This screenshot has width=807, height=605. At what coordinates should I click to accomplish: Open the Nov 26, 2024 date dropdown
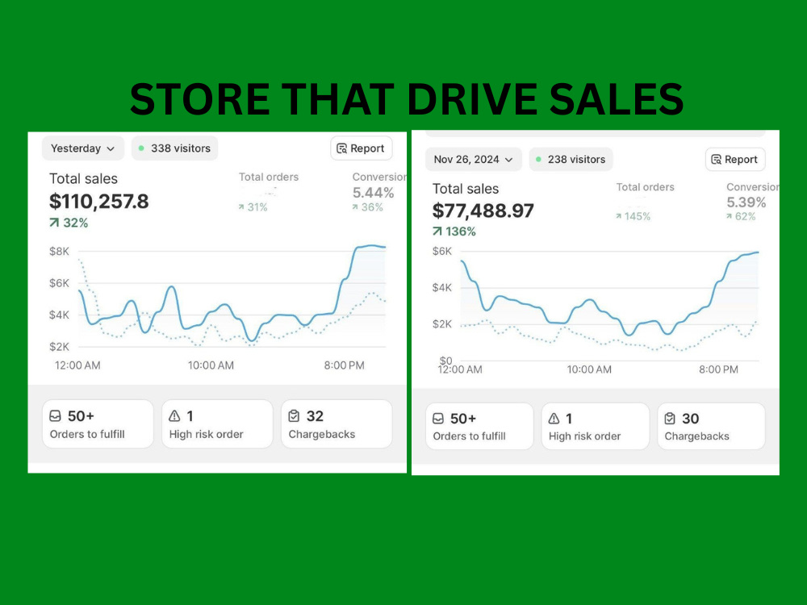pos(474,160)
